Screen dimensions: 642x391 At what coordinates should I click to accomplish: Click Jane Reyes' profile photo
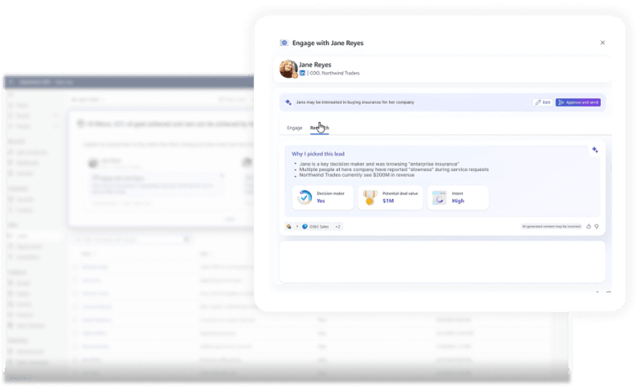pos(288,69)
